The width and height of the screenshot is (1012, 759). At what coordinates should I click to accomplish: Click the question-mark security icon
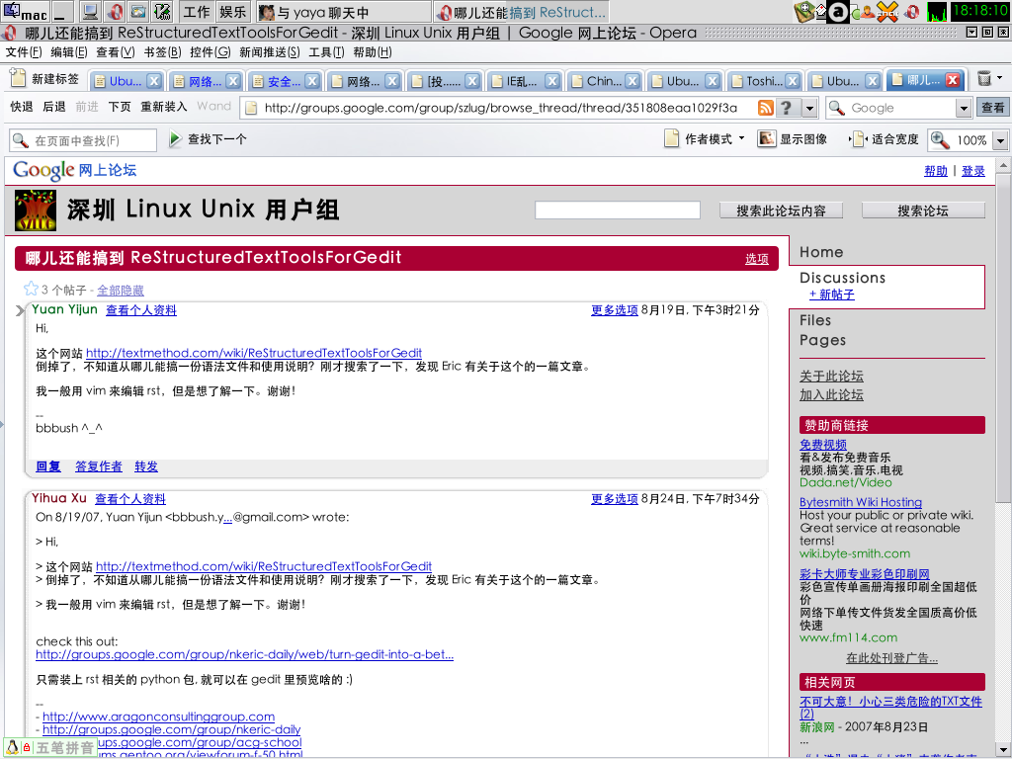pos(786,108)
